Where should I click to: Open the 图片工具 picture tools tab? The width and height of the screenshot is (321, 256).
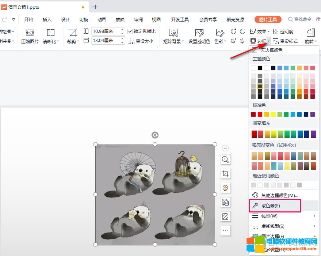click(x=268, y=19)
